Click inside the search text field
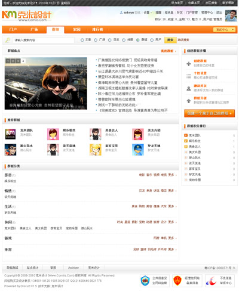 43,40
